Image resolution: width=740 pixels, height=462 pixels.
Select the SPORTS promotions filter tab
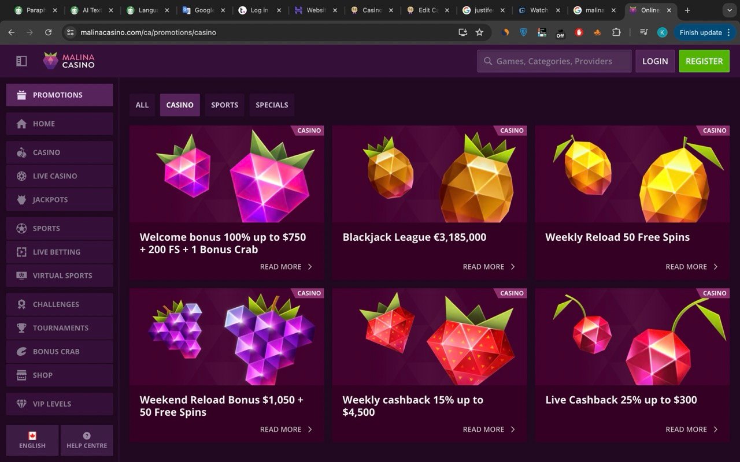224,105
